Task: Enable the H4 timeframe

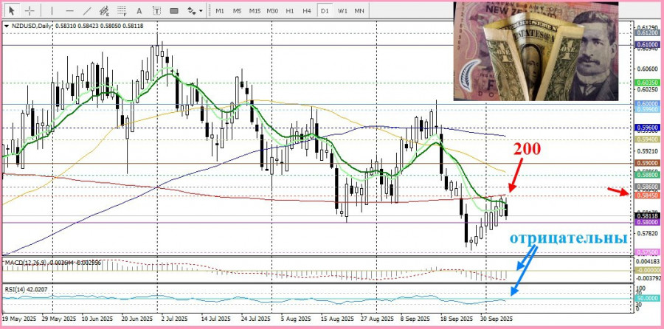Action: pyautogui.click(x=307, y=10)
